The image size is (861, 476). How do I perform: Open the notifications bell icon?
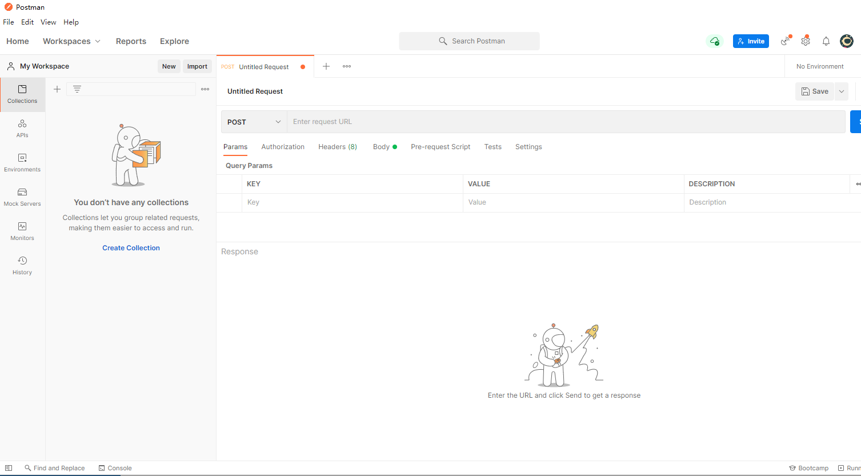tap(826, 41)
